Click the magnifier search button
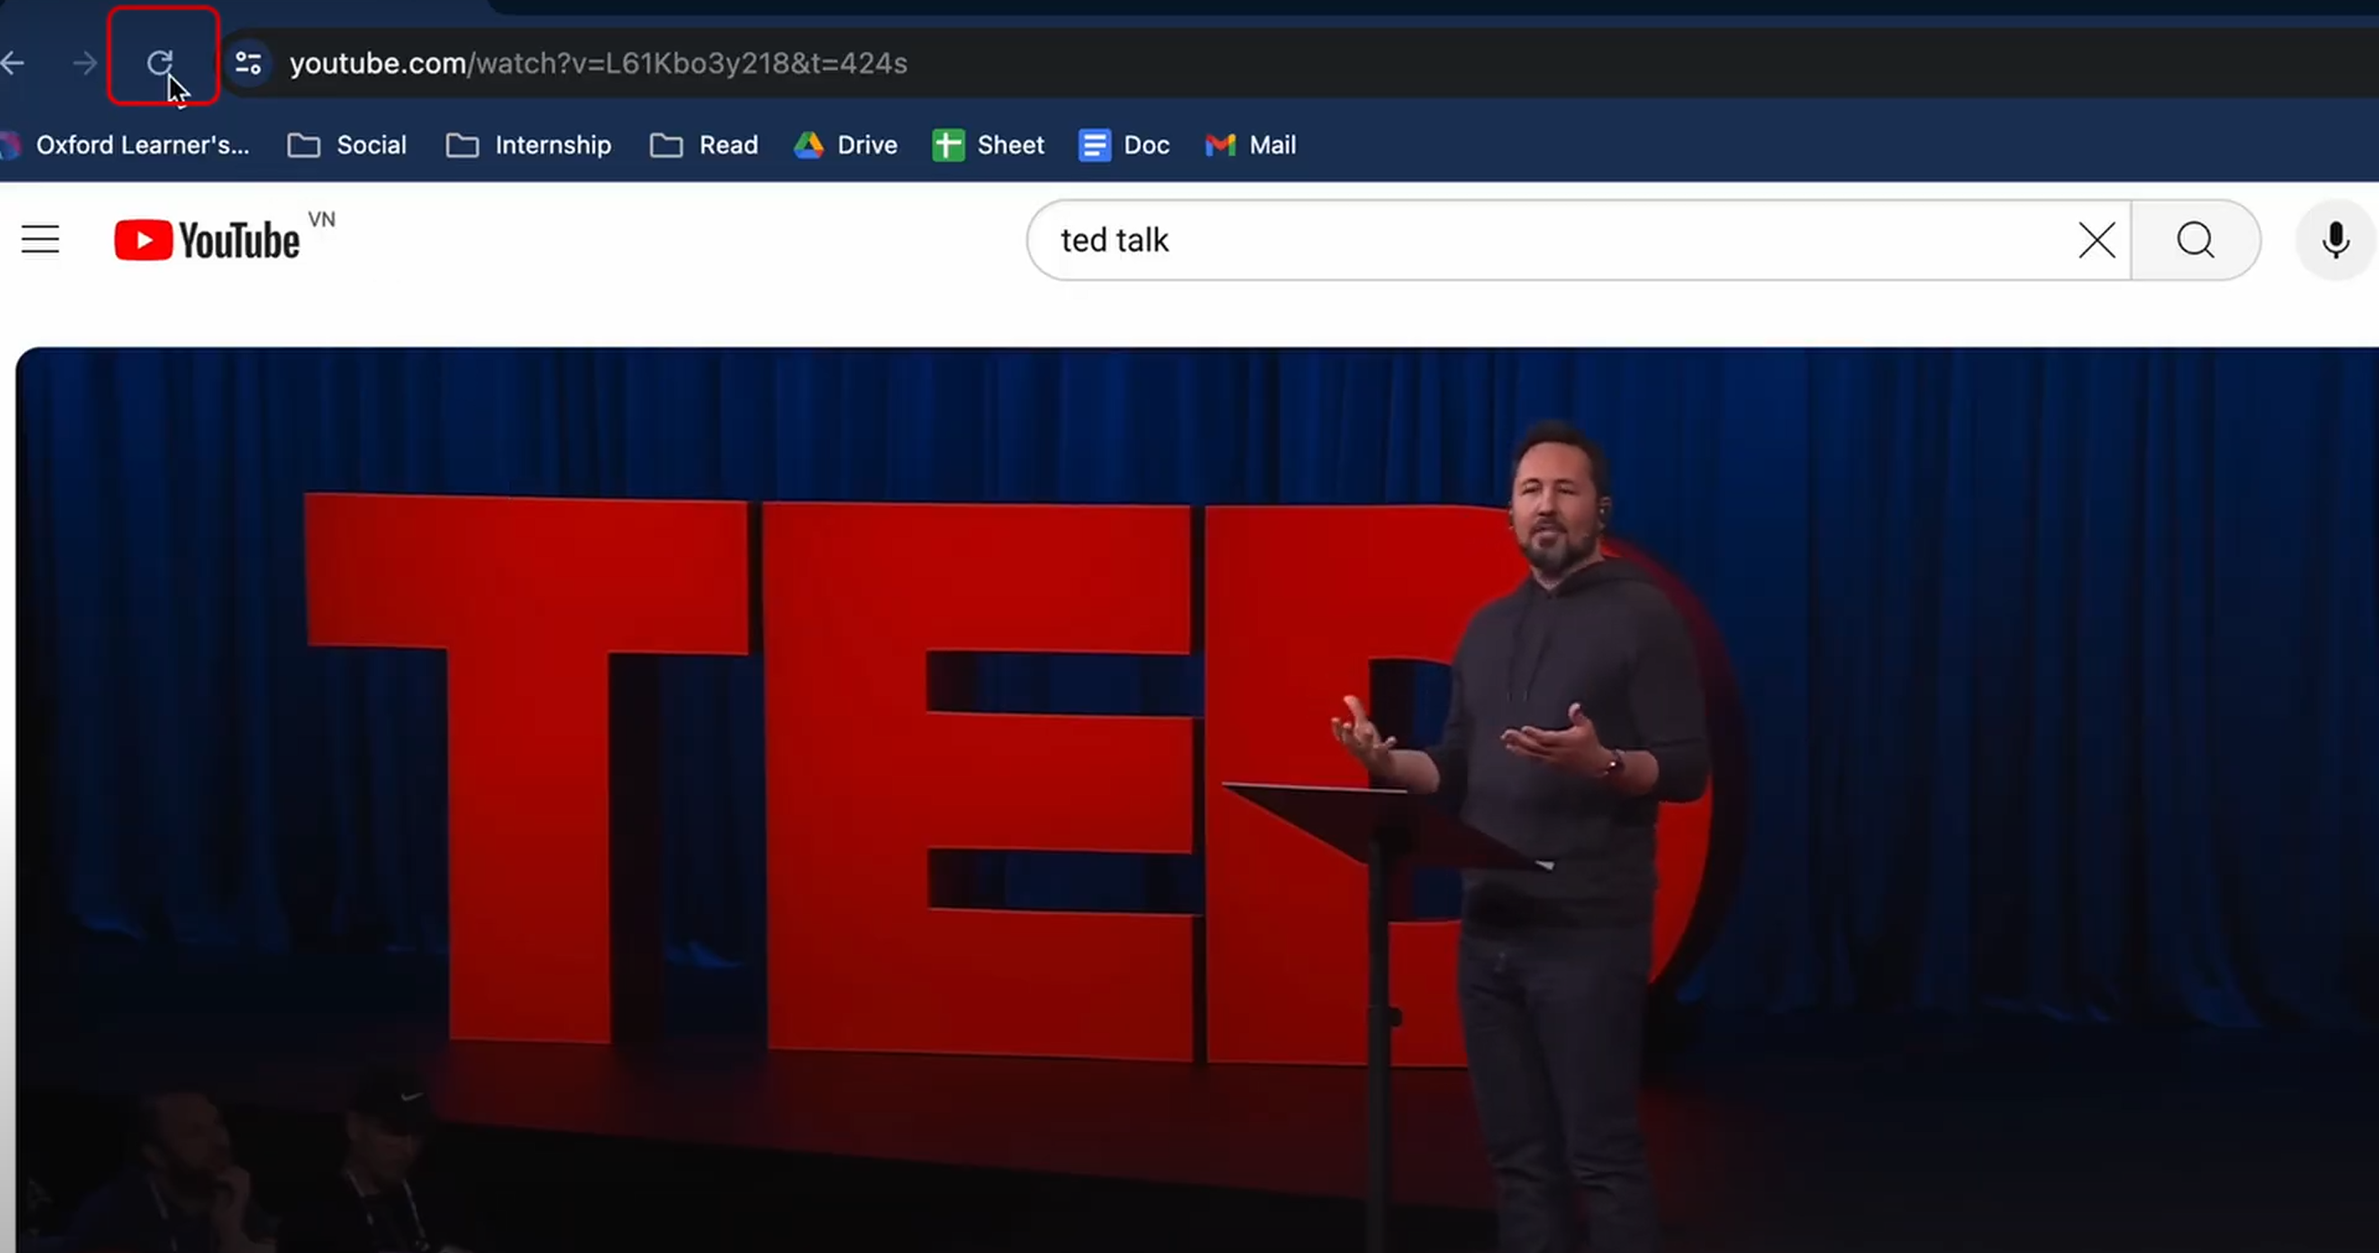 [x=2196, y=240]
